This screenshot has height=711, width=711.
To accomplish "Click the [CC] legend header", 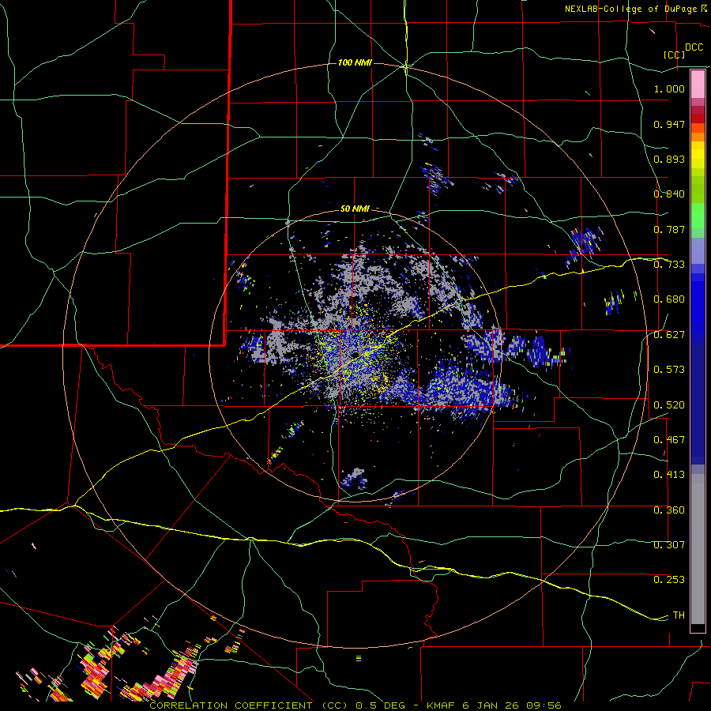I will tap(675, 55).
